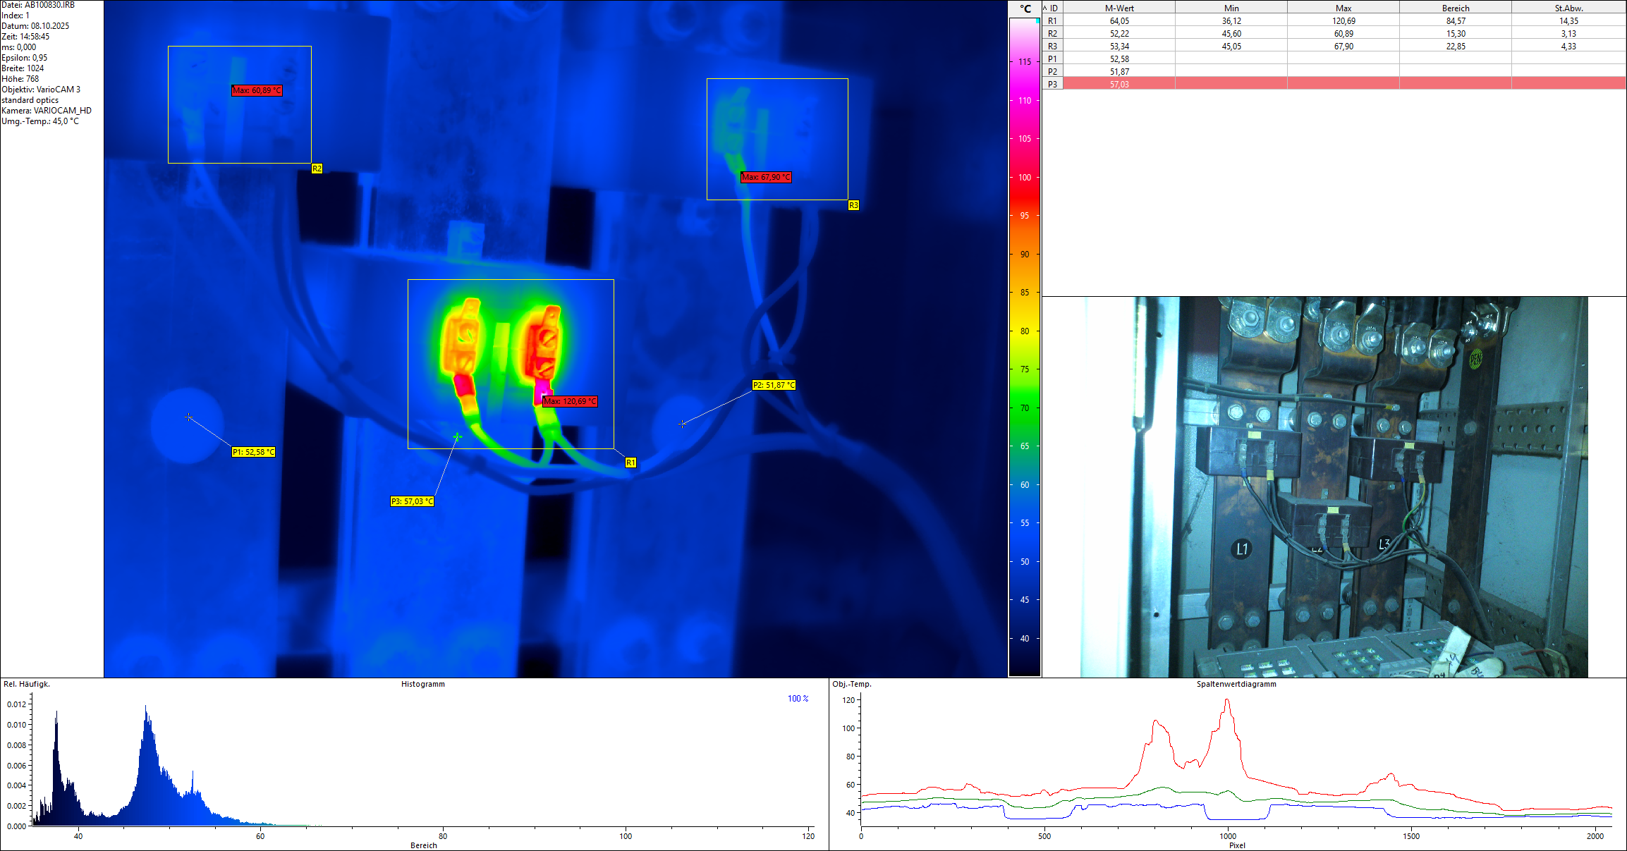1627x851 pixels.
Task: Click the temperature color scale bar
Action: pyautogui.click(x=1024, y=353)
